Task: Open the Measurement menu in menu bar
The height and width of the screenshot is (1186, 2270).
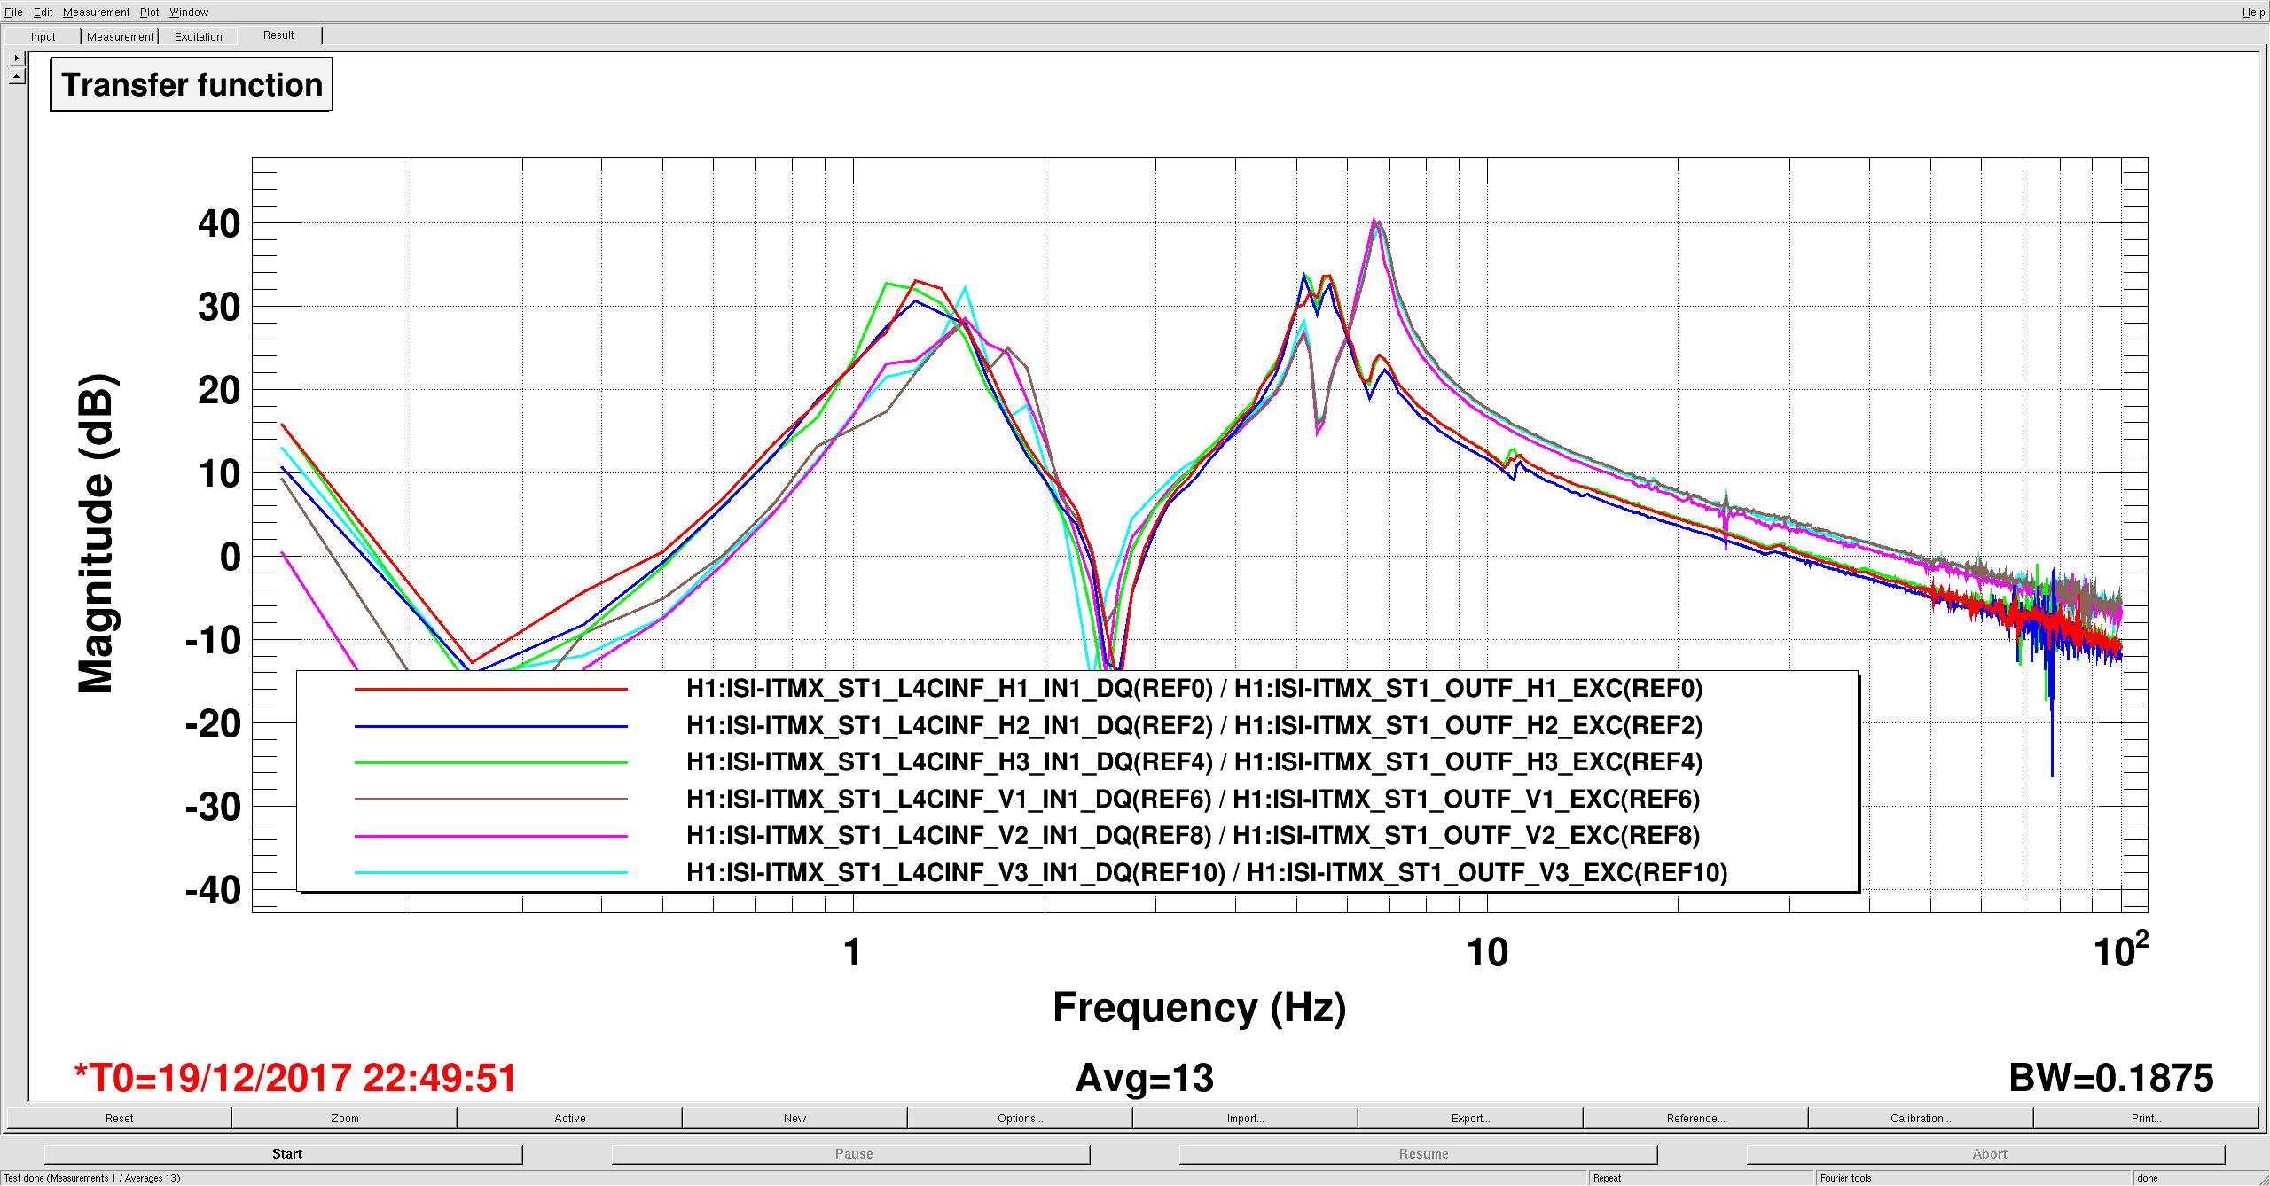Action: click(x=96, y=12)
